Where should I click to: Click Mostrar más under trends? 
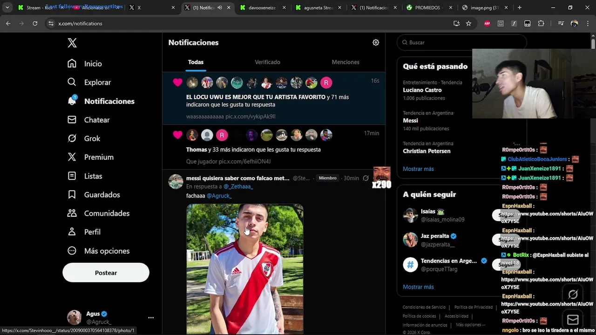click(418, 169)
